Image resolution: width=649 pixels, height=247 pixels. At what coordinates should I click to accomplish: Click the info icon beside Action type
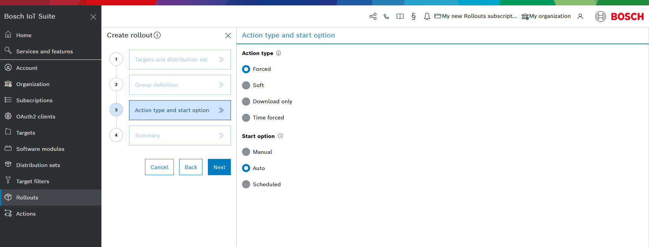click(279, 53)
